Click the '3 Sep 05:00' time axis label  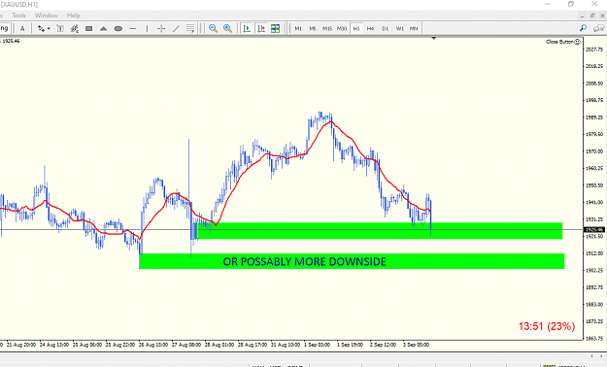tap(416, 345)
